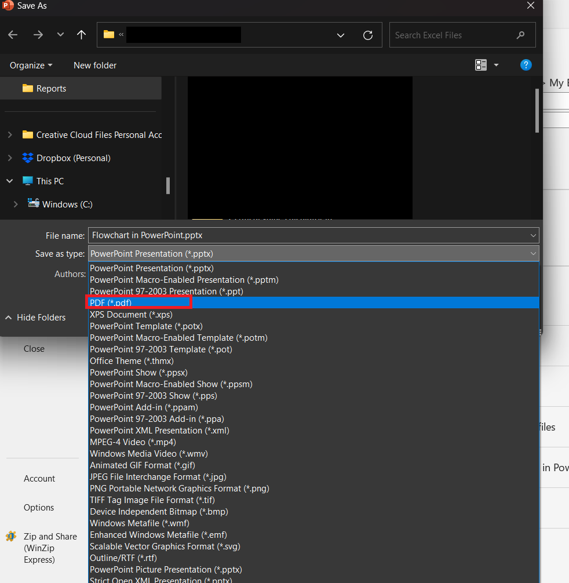Expand address bar path history dropdown
Screen dimensions: 569x583
341,35
